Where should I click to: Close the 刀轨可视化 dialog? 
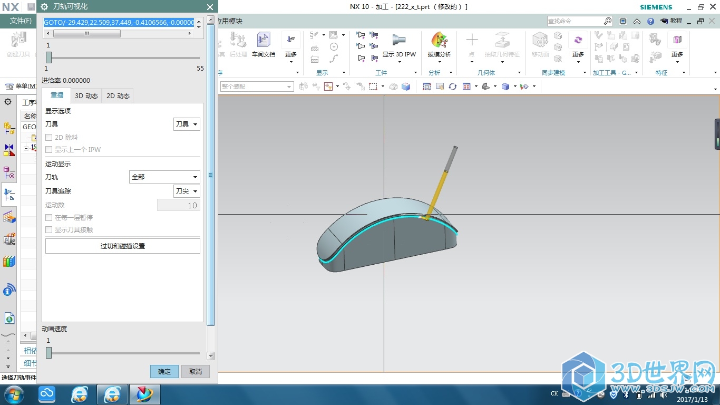coord(210,7)
